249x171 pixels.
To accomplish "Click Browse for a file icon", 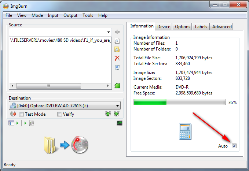I will point(117,41).
